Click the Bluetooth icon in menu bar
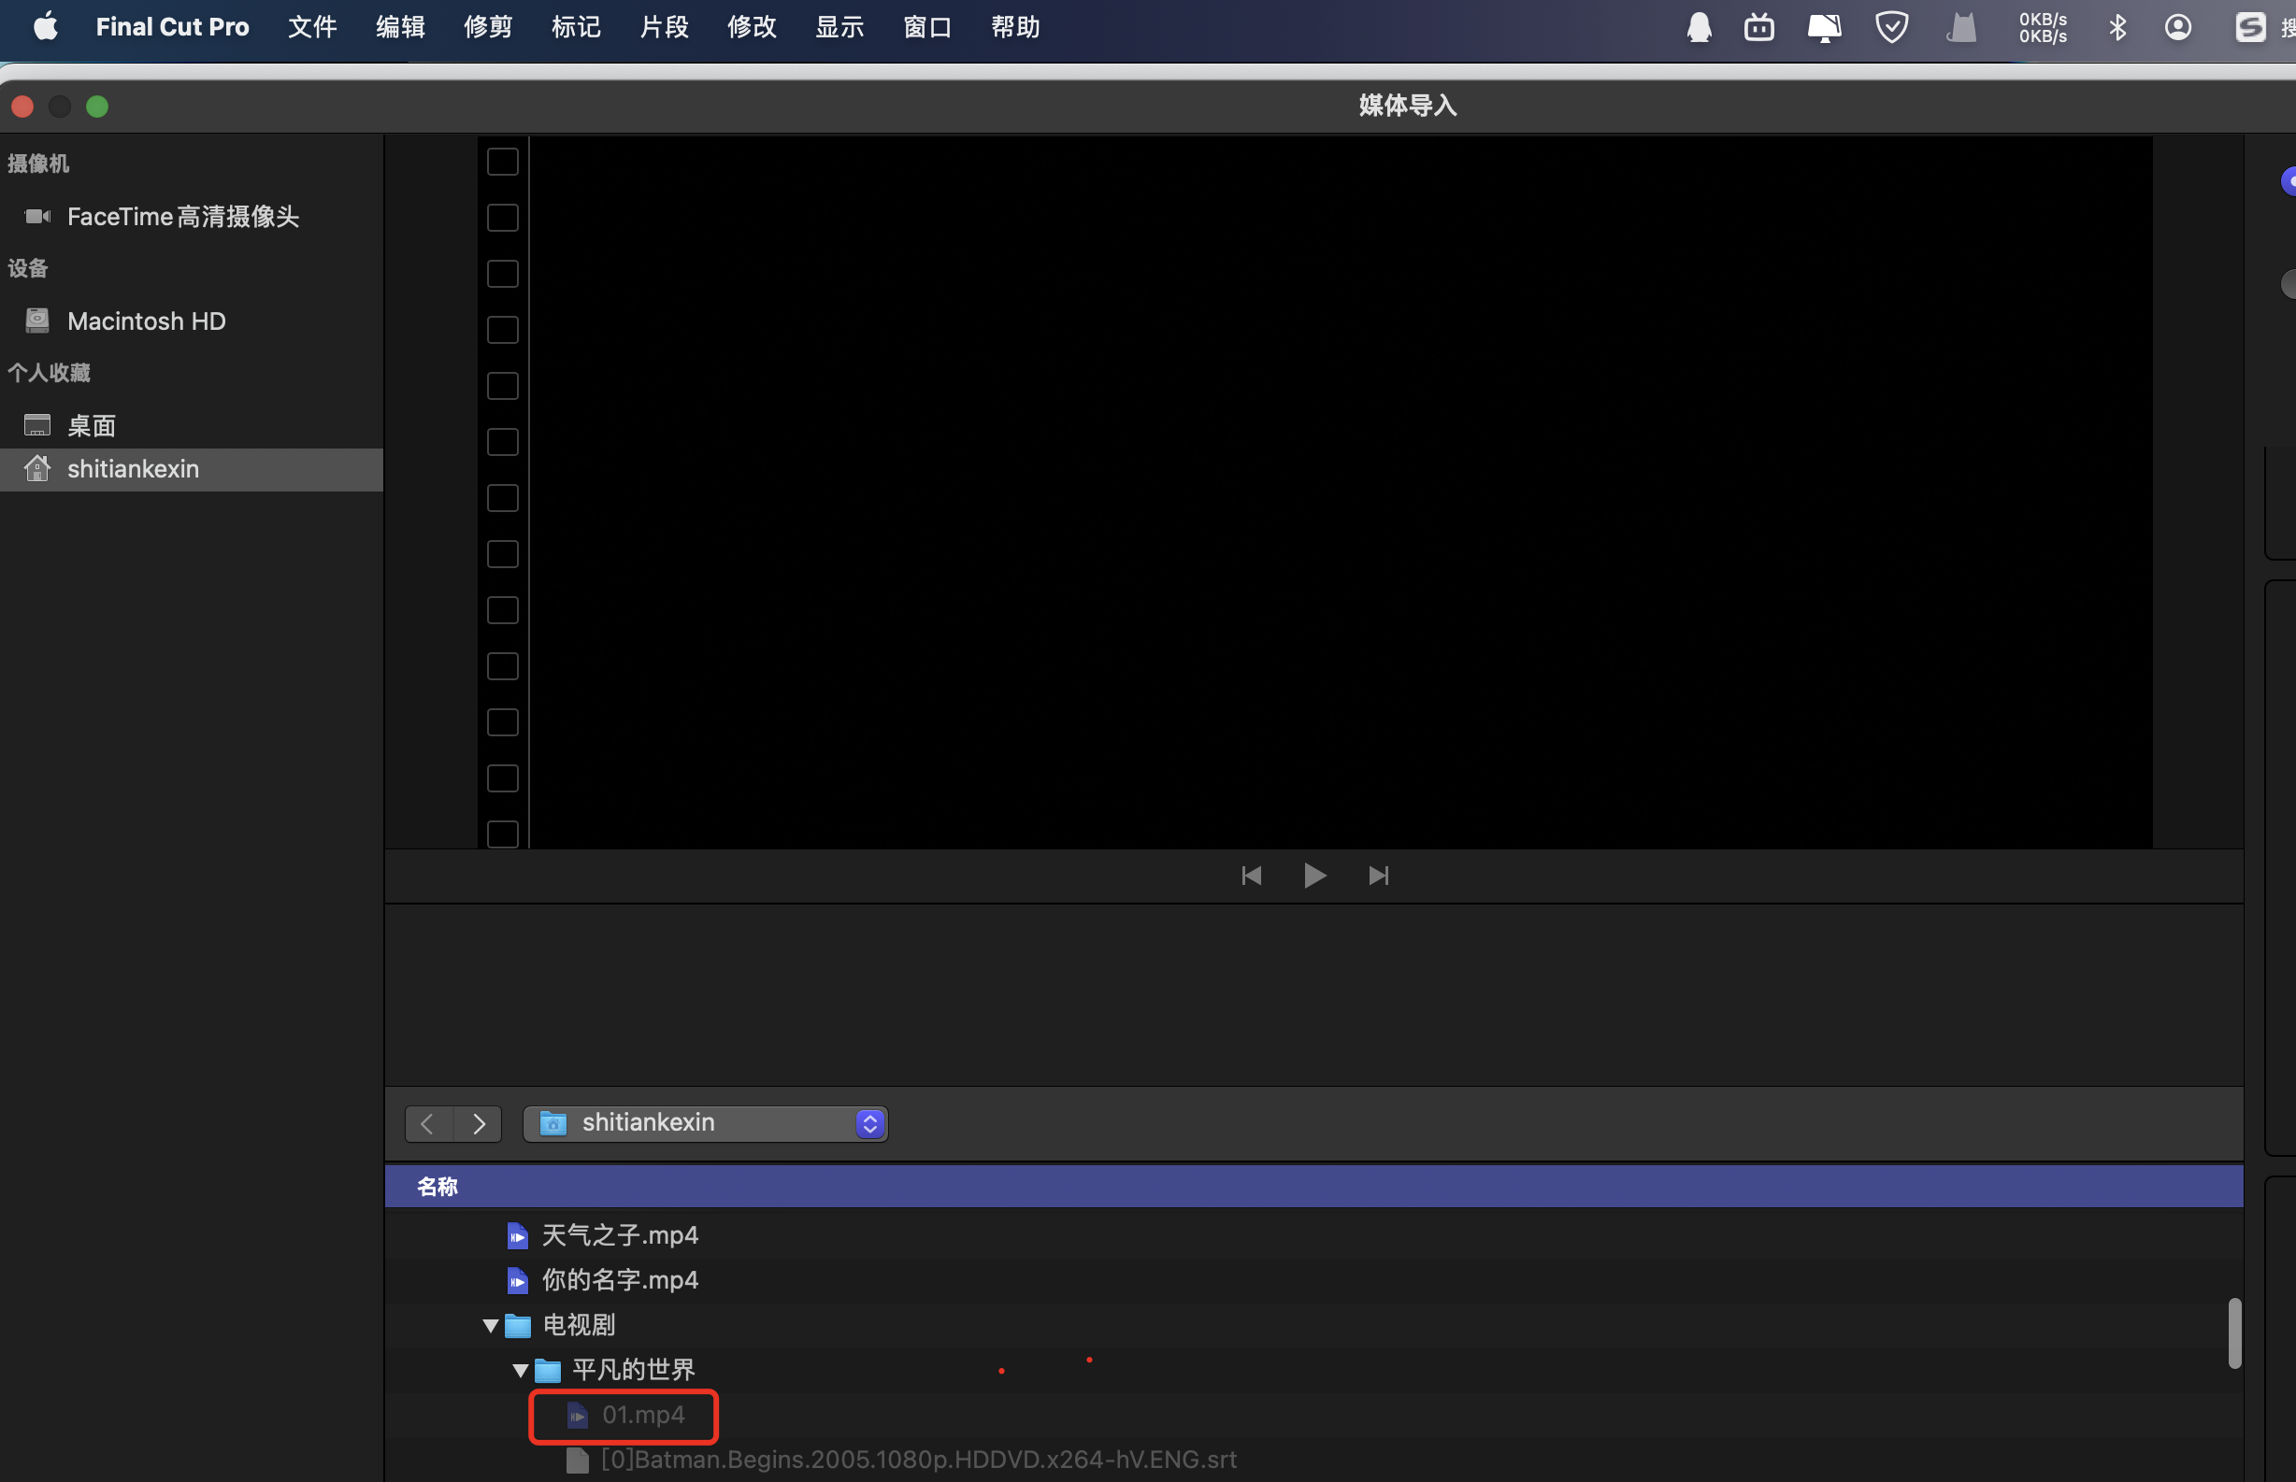The image size is (2296, 1482). tap(2117, 27)
